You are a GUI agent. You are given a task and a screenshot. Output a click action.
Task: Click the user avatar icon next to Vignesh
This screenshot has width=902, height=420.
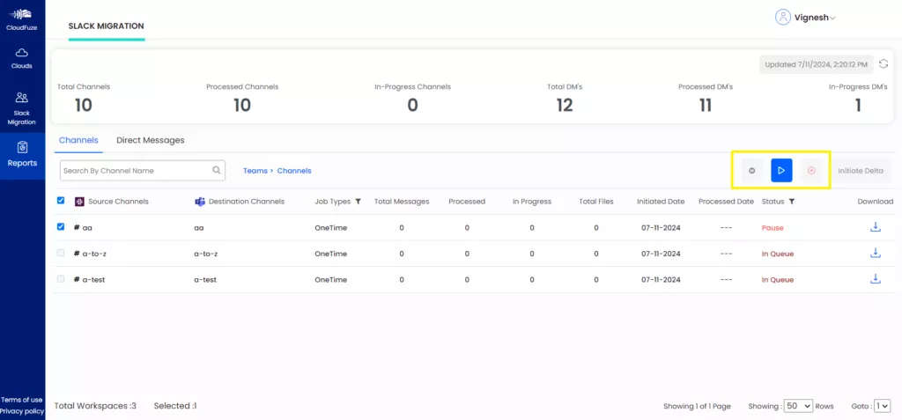point(782,18)
